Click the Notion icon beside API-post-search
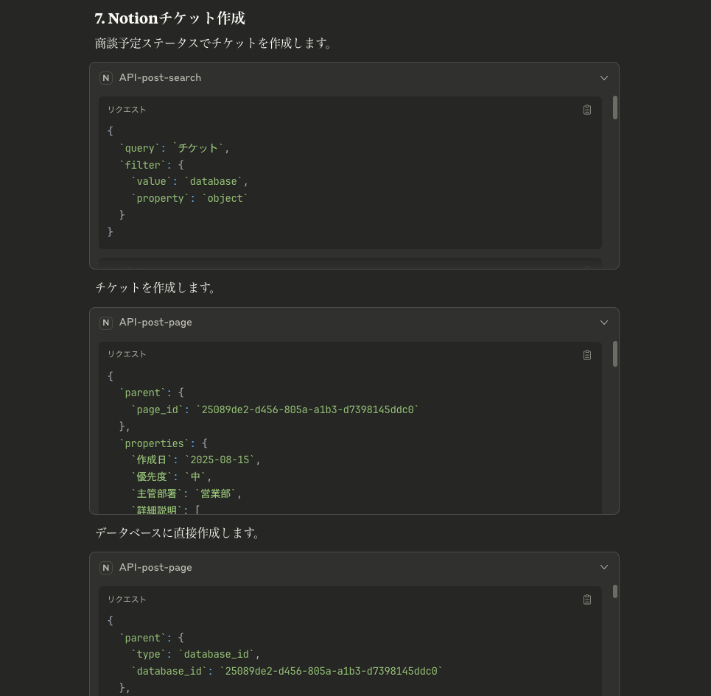Image resolution: width=711 pixels, height=696 pixels. tap(105, 78)
